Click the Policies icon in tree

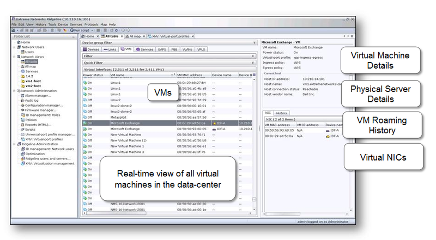pos(23,120)
